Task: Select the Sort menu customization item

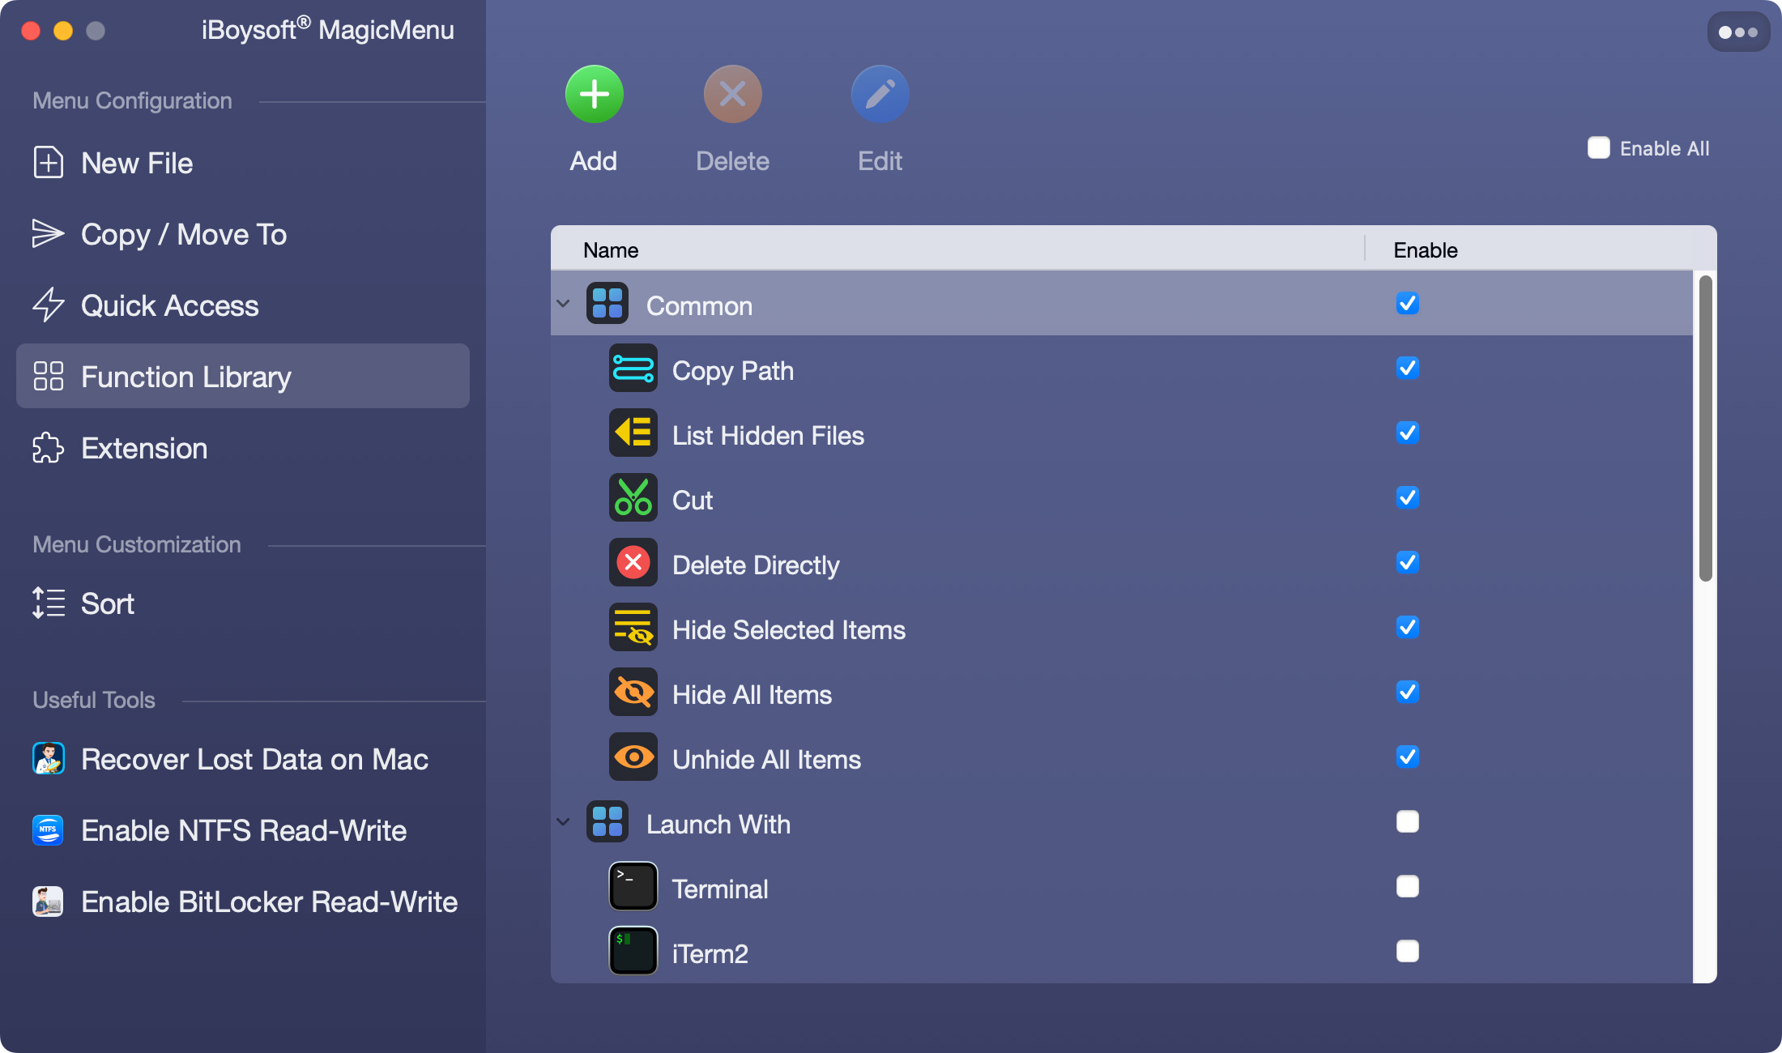Action: click(x=107, y=604)
